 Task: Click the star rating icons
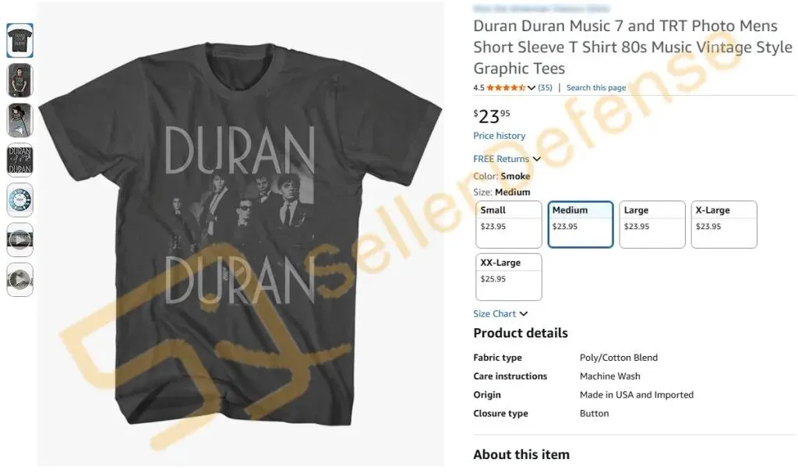click(506, 87)
